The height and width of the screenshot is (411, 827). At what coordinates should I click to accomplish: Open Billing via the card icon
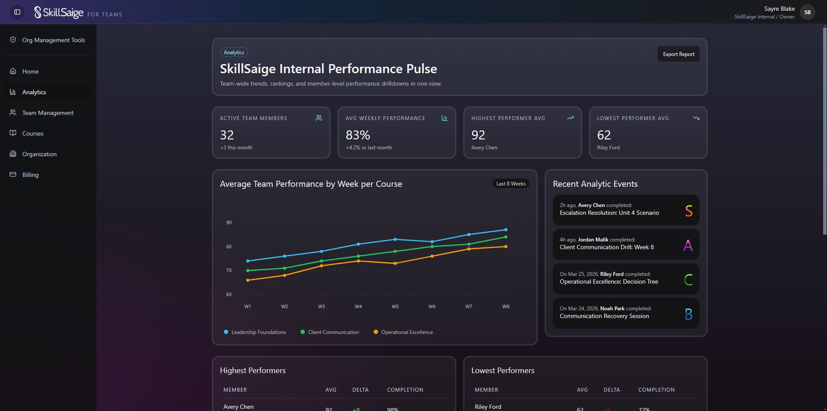13,174
